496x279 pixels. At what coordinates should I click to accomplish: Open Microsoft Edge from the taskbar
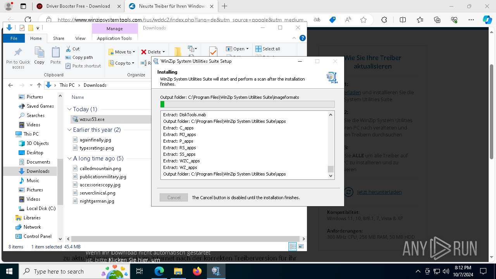tap(159, 271)
